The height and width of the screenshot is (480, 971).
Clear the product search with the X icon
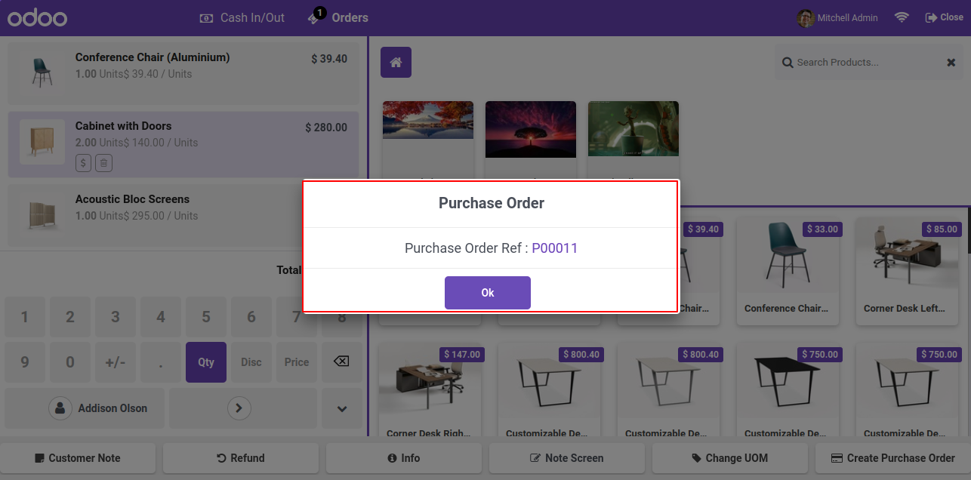(x=951, y=63)
